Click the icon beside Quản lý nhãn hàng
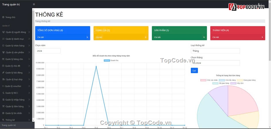Screen dimensions: 271x129 click(x=3, y=46)
